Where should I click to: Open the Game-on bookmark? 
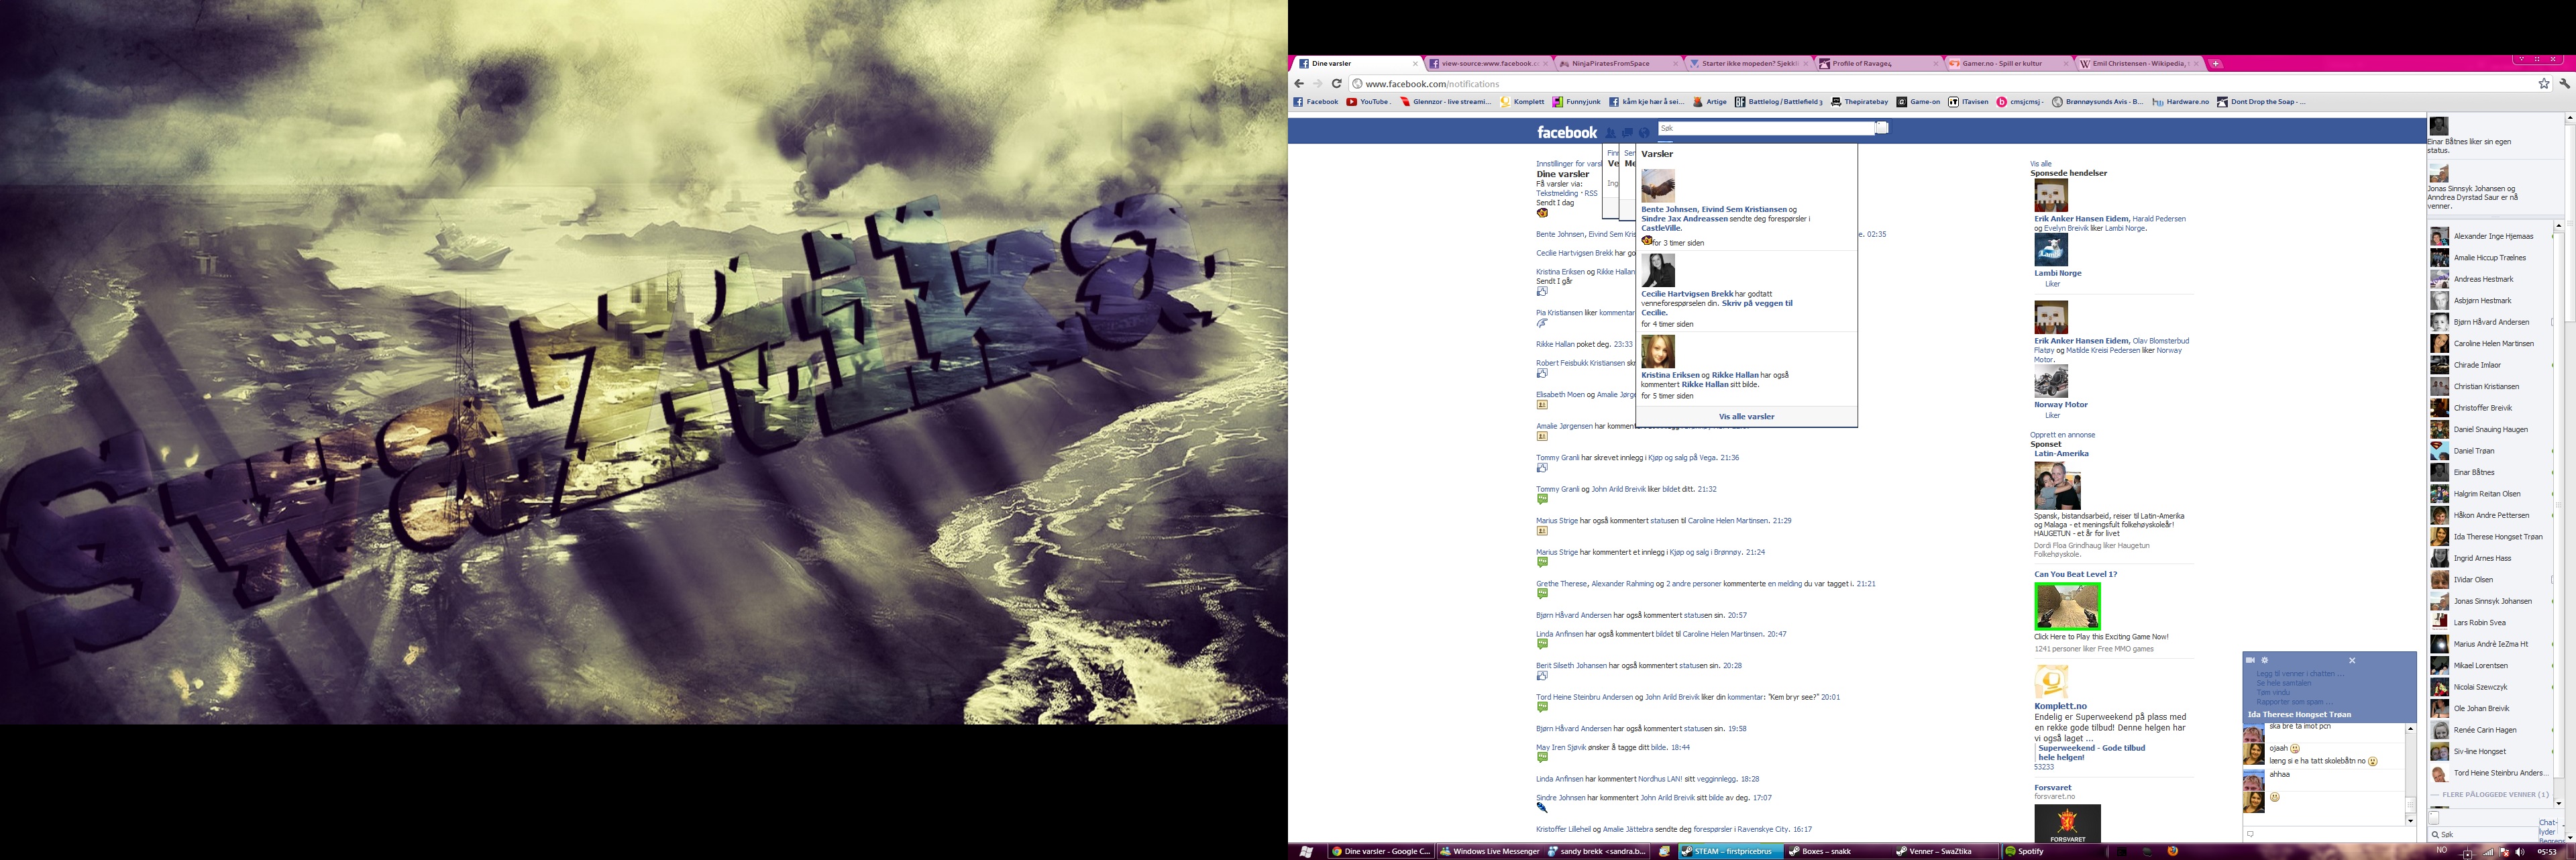pyautogui.click(x=1918, y=102)
